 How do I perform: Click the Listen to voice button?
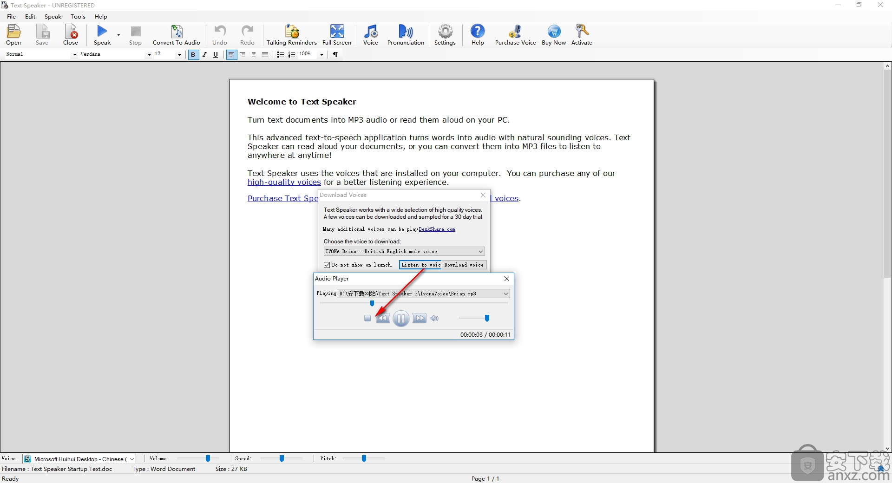pos(420,265)
